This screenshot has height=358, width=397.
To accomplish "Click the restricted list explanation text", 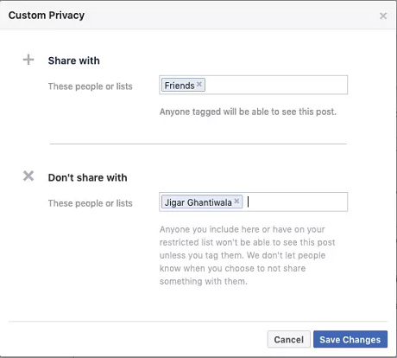I will [248, 255].
